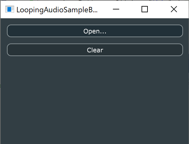Select the window title text LoopingAudioSampleB...
The height and width of the screenshot is (144, 189).
click(57, 10)
